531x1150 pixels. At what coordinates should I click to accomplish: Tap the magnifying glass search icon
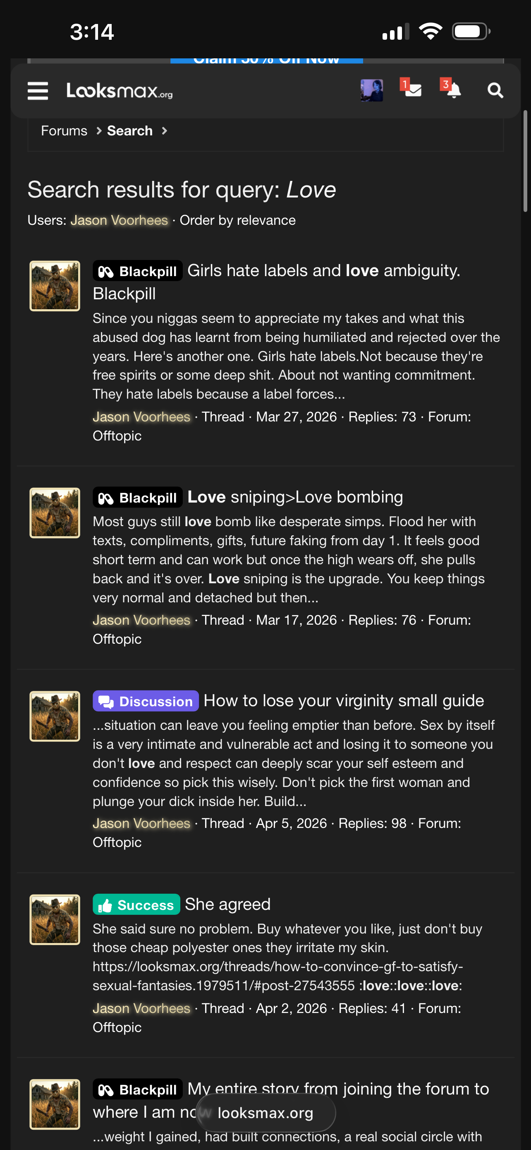point(495,91)
